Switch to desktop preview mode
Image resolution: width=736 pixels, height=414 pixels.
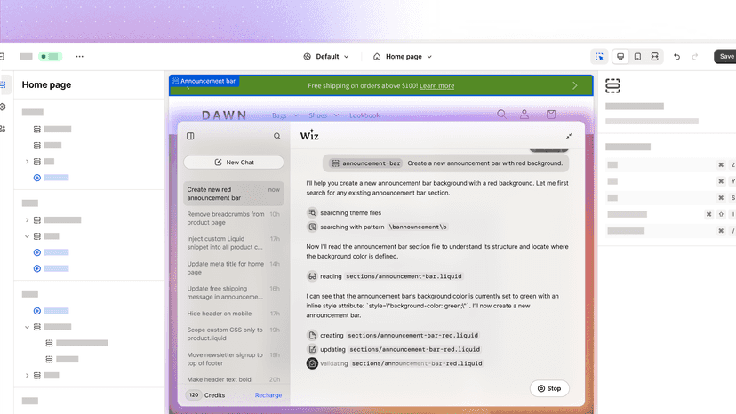click(x=620, y=56)
